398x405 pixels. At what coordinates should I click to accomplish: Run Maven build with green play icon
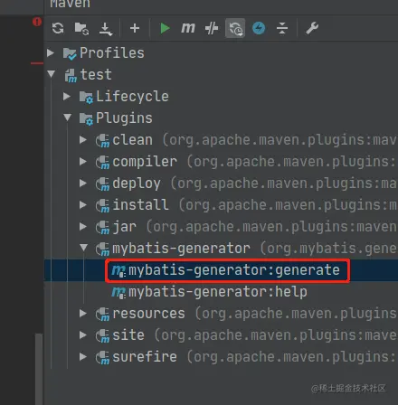click(x=165, y=28)
